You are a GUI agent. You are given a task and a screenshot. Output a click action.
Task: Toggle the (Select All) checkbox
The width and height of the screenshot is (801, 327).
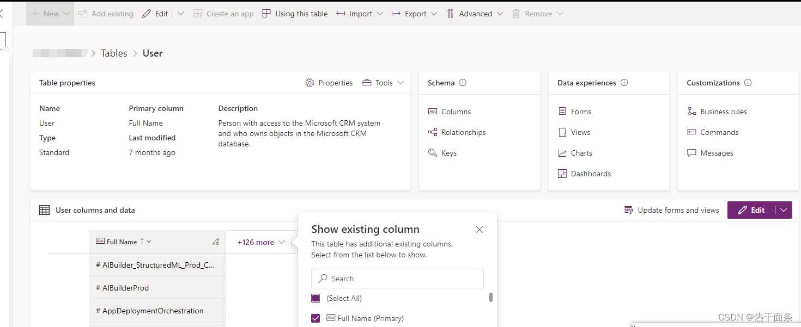pos(315,298)
